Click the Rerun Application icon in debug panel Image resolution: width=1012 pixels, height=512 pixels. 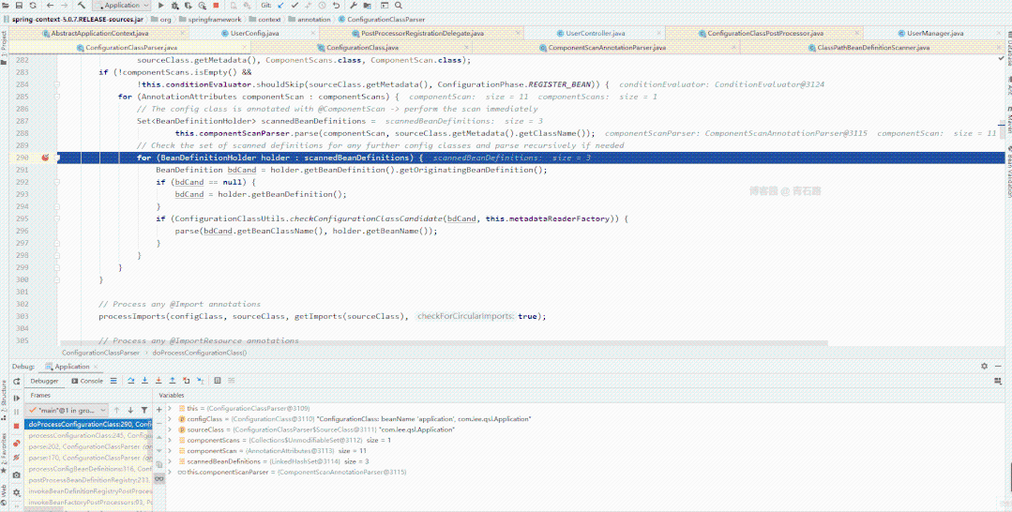click(17, 381)
